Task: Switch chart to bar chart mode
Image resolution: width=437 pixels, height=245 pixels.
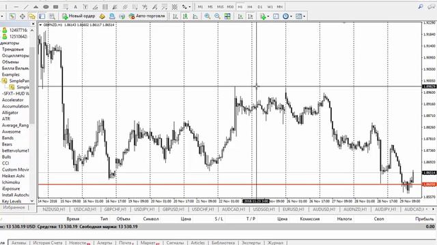Action: tap(175, 16)
